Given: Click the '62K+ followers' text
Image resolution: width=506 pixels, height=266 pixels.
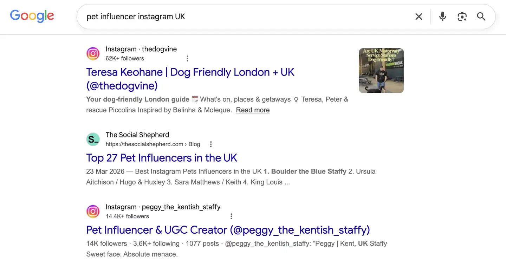Looking at the screenshot, I should pos(125,58).
